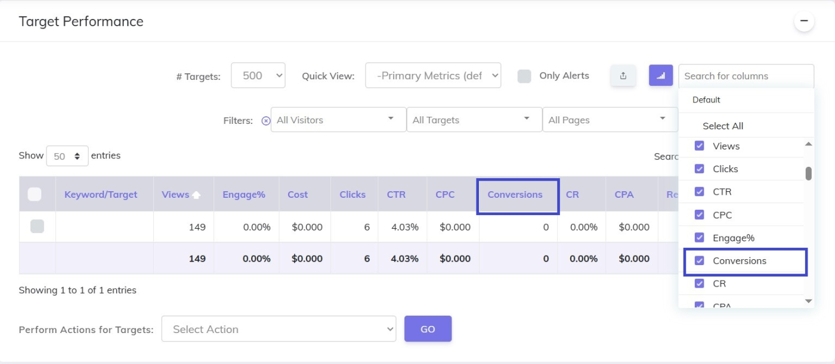Click the Search for columns field
This screenshot has height=364, width=835.
(x=746, y=76)
